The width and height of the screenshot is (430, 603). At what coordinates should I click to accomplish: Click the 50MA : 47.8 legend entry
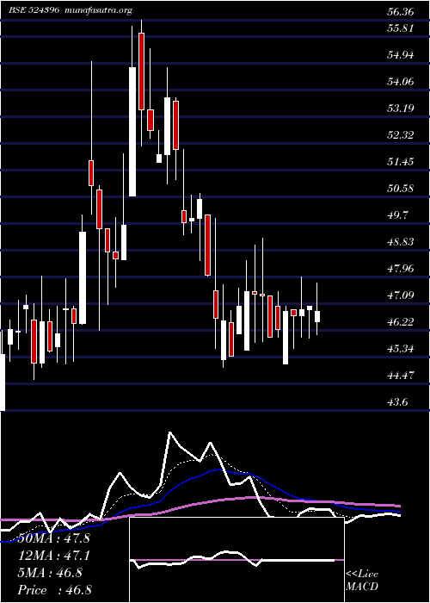pyautogui.click(x=52, y=538)
